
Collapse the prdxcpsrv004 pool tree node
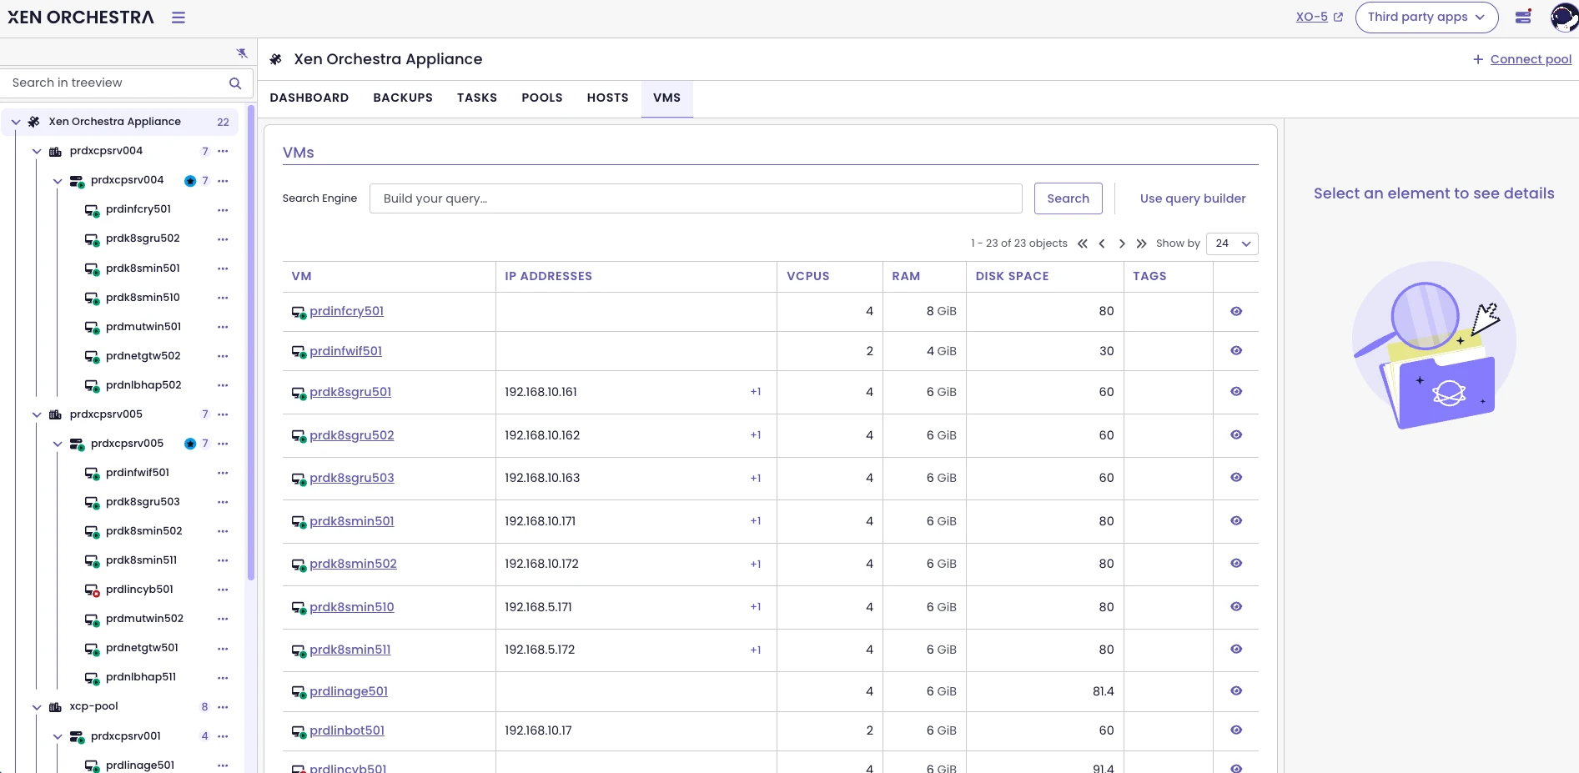(37, 152)
